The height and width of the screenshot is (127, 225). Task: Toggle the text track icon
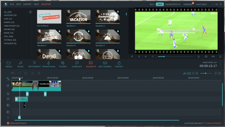8,118
